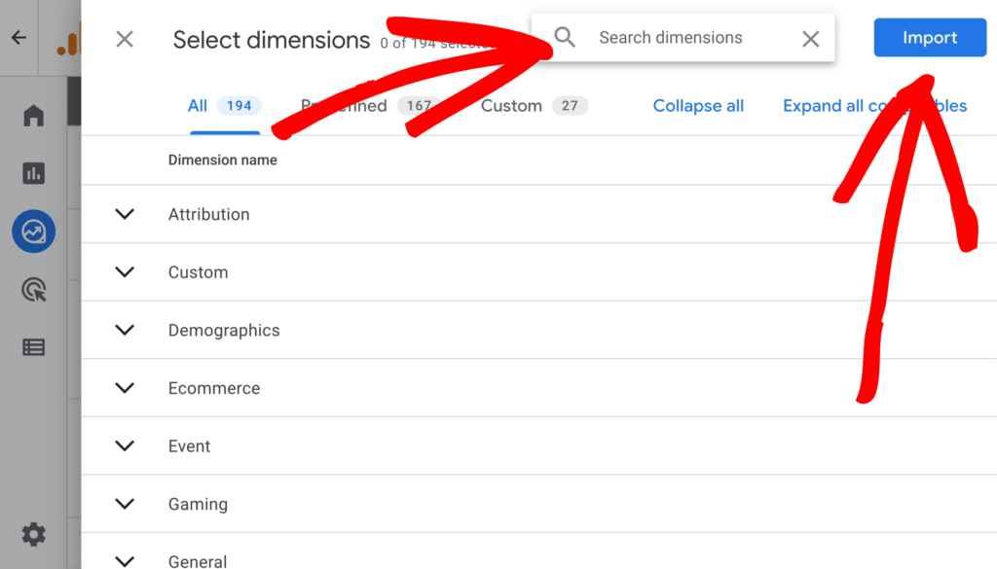Expand the Gaming dimension group

click(x=125, y=504)
